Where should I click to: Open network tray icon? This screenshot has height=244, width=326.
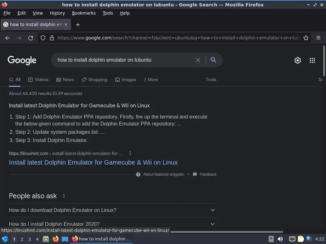click(x=292, y=239)
